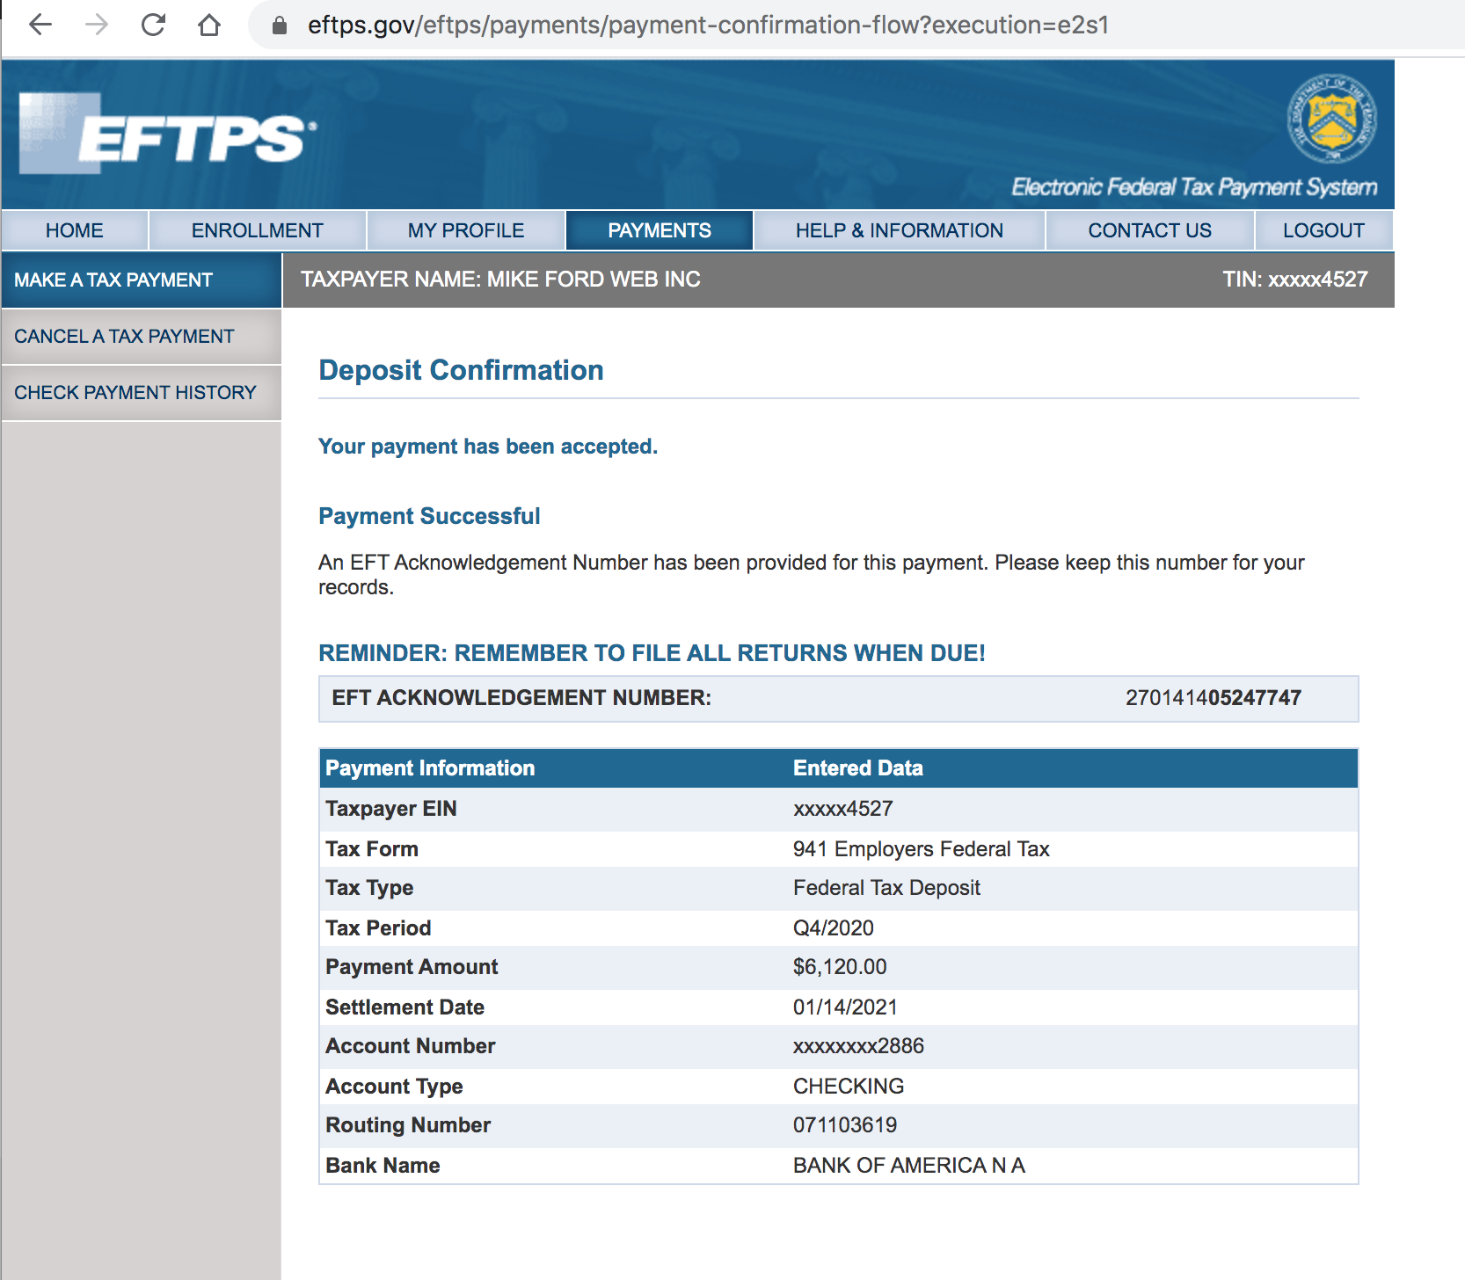This screenshot has width=1465, height=1280.
Task: Open the HOME tab
Action: (75, 230)
